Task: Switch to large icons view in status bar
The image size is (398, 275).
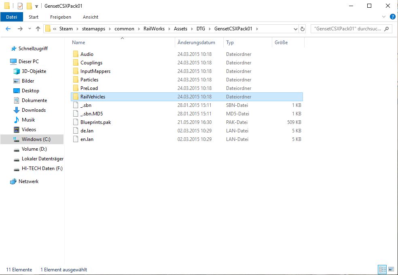Action: pos(391,269)
